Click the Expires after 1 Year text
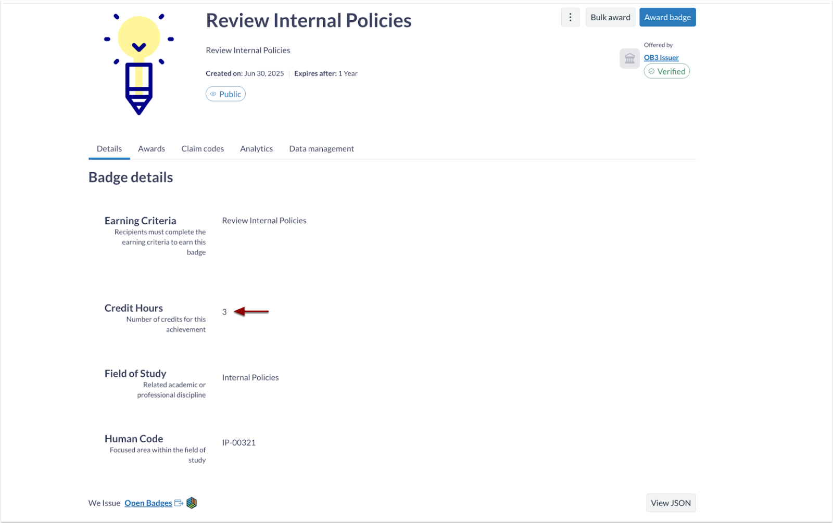Image resolution: width=833 pixels, height=523 pixels. [326, 73]
